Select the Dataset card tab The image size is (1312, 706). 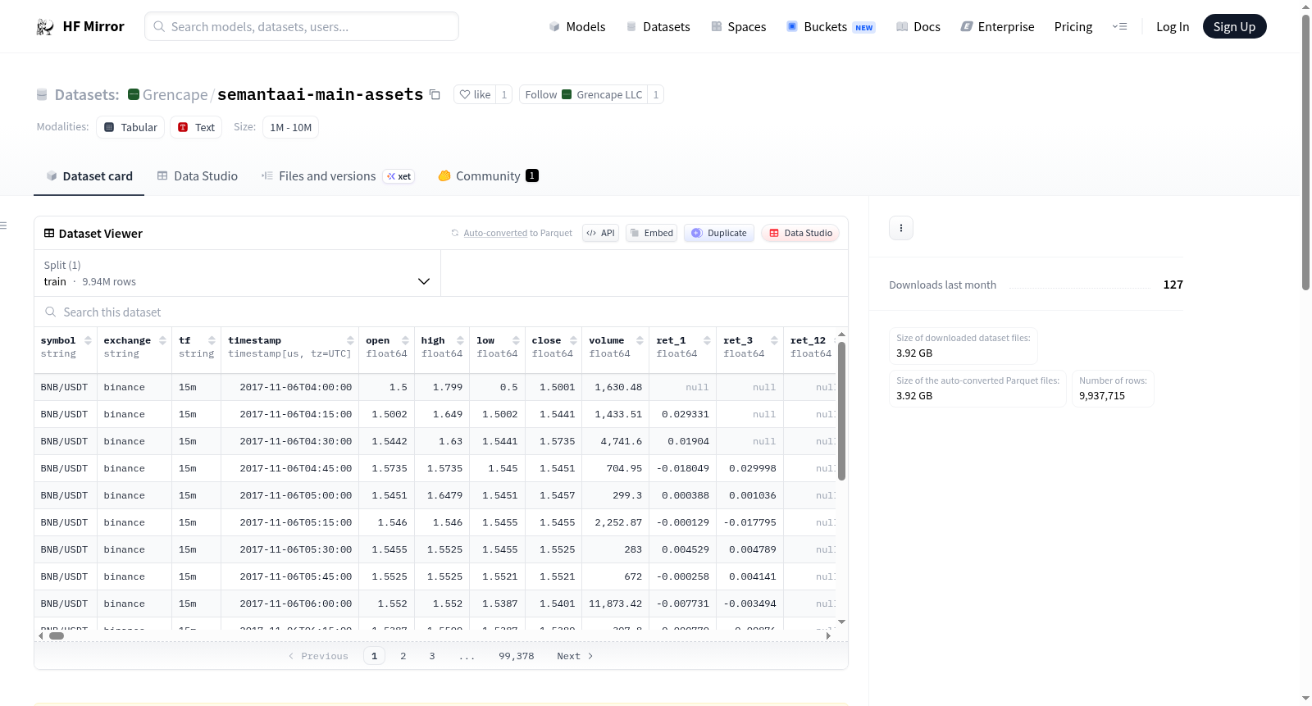tap(89, 176)
